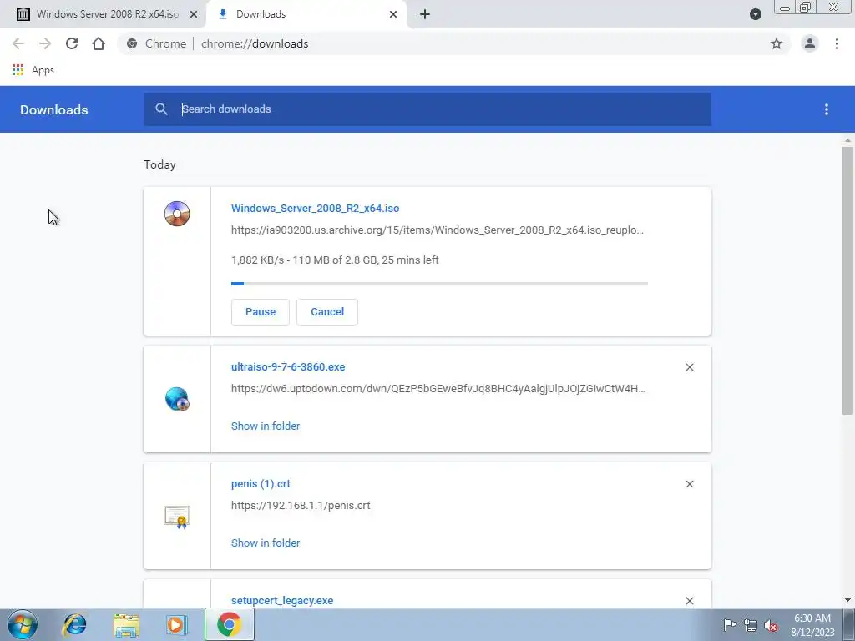Click the Chrome taskbar icon
Screen dimensions: 855x641
[x=230, y=624]
